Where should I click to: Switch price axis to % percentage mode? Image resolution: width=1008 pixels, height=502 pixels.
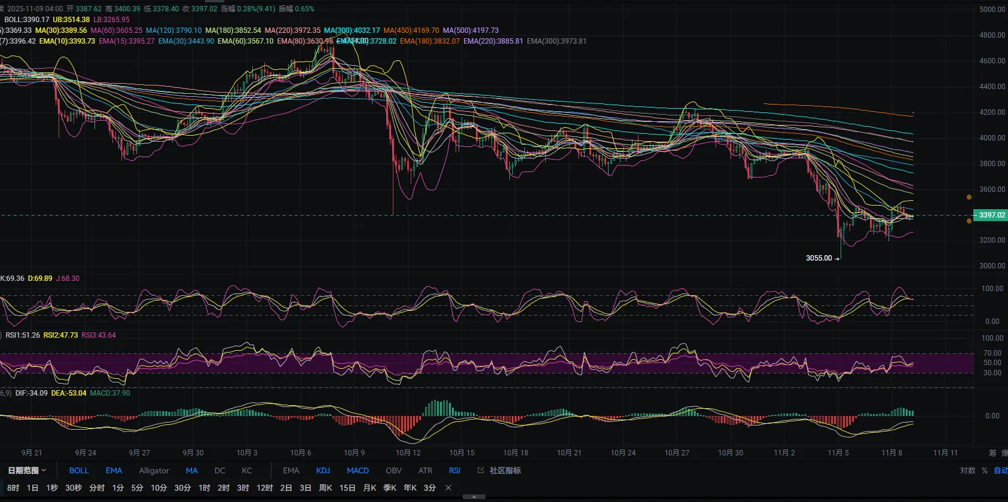(984, 470)
